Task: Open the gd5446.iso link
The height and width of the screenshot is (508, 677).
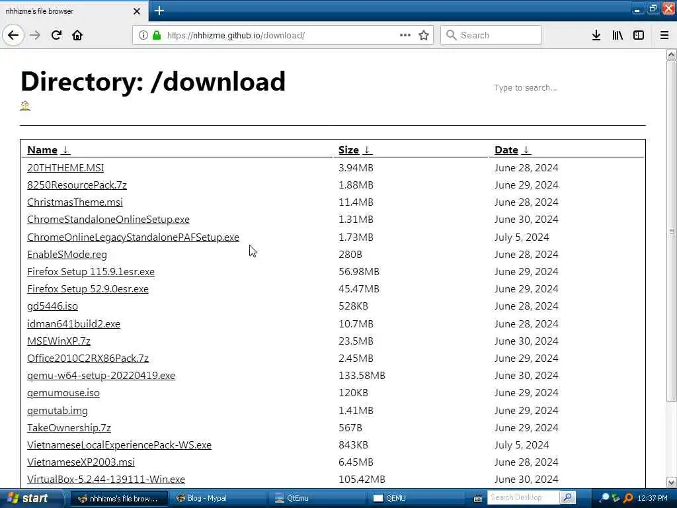Action: [x=52, y=306]
